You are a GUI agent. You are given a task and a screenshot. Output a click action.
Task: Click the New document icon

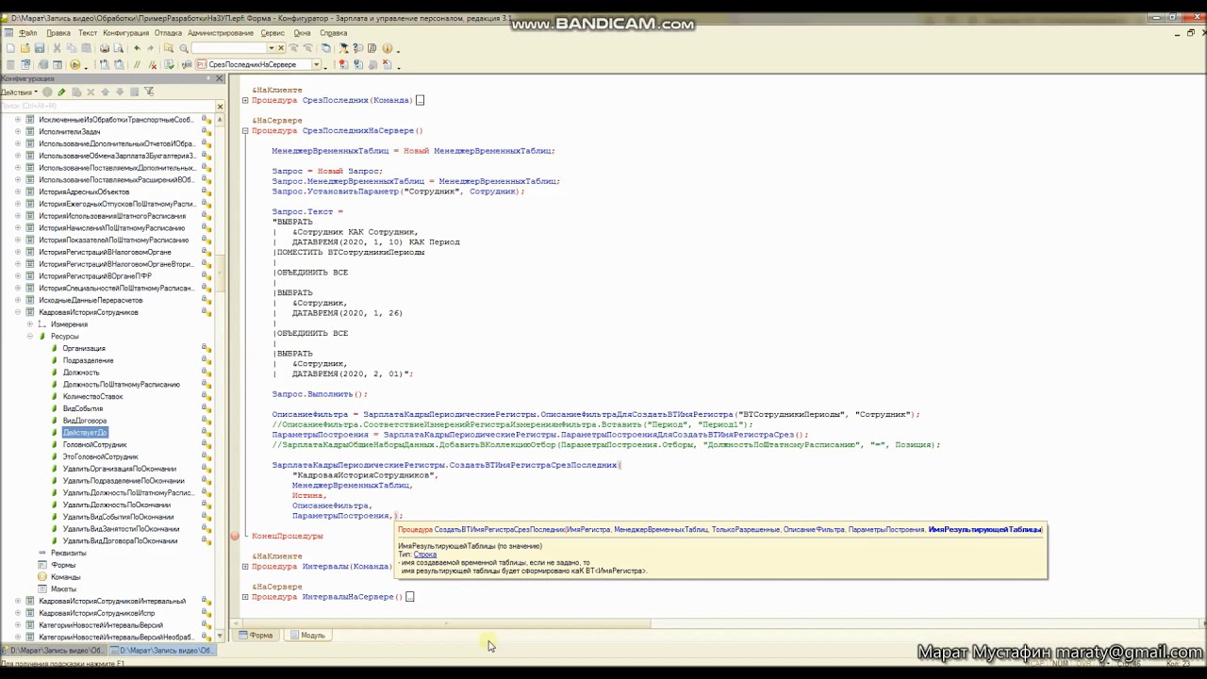tap(10, 48)
